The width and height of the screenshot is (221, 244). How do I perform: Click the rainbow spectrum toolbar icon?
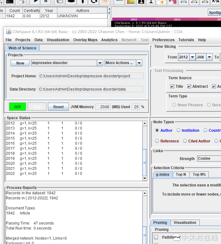(119, 2)
